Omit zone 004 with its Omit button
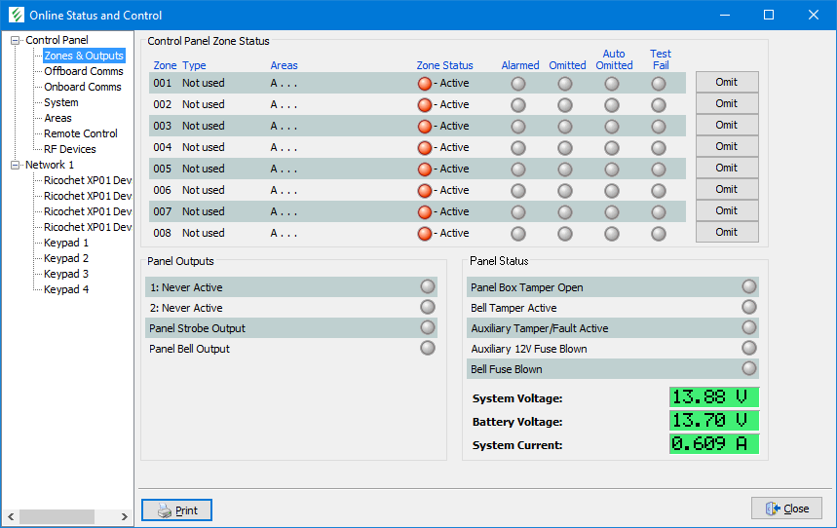 (726, 146)
